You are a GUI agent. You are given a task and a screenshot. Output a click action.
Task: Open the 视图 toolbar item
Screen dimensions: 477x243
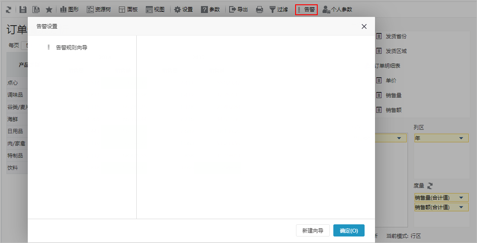click(x=155, y=10)
